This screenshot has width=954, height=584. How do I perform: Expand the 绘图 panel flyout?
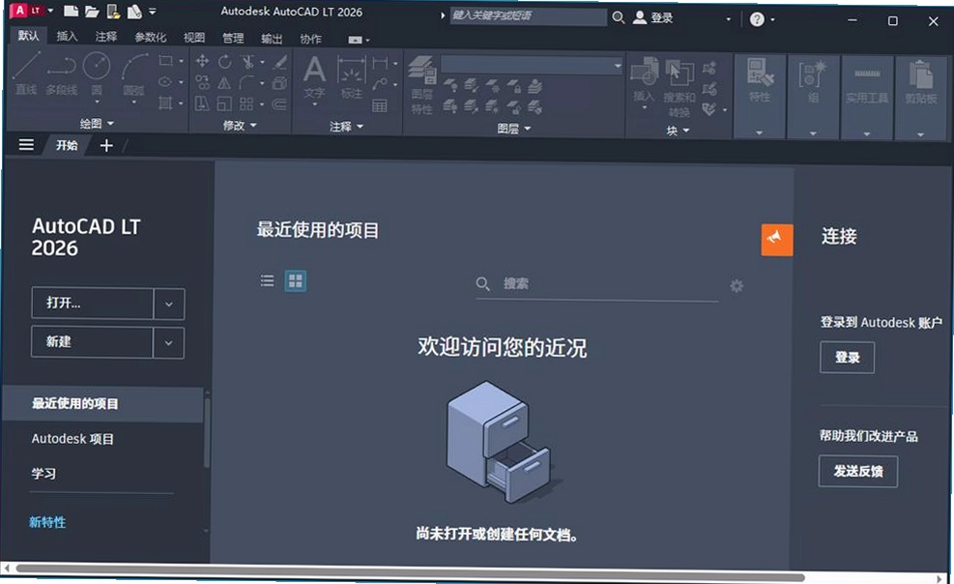coord(98,124)
